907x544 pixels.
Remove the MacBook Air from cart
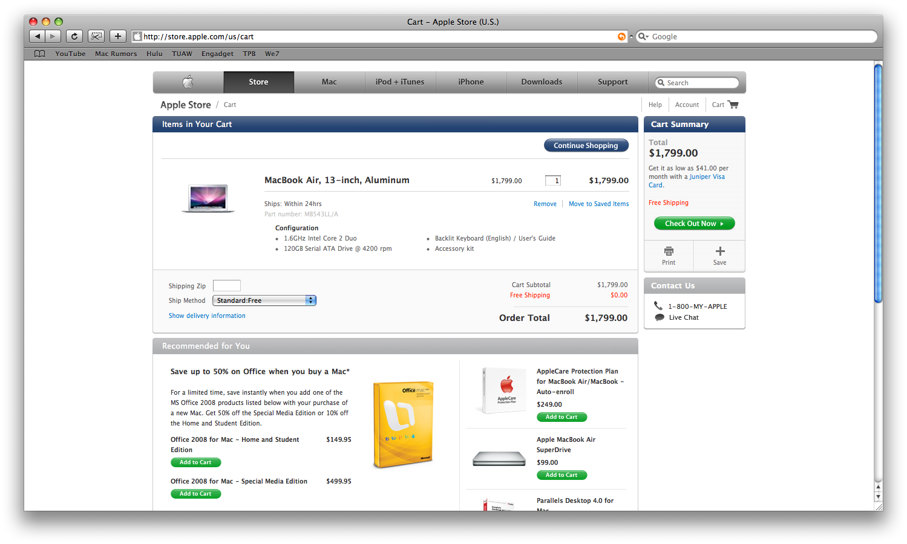pyautogui.click(x=545, y=204)
